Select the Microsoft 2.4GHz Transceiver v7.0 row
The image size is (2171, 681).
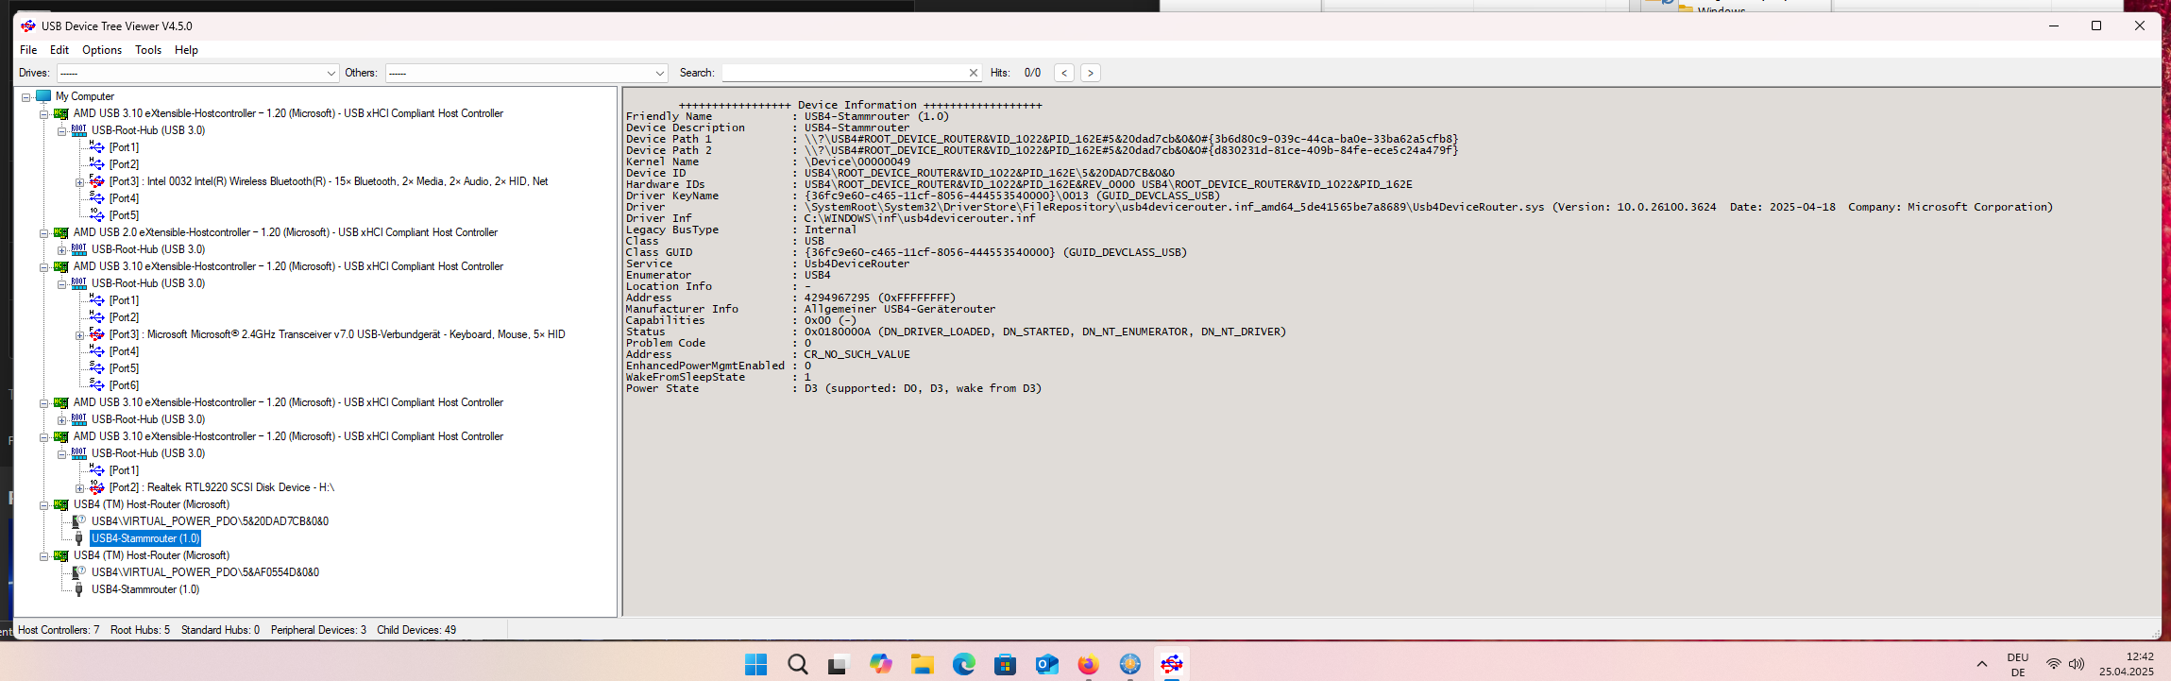point(337,334)
